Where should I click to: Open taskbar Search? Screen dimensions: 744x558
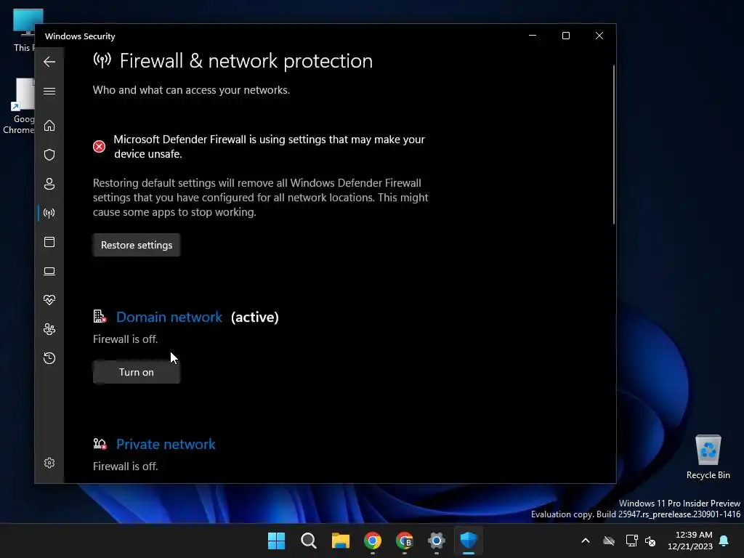[x=308, y=541]
